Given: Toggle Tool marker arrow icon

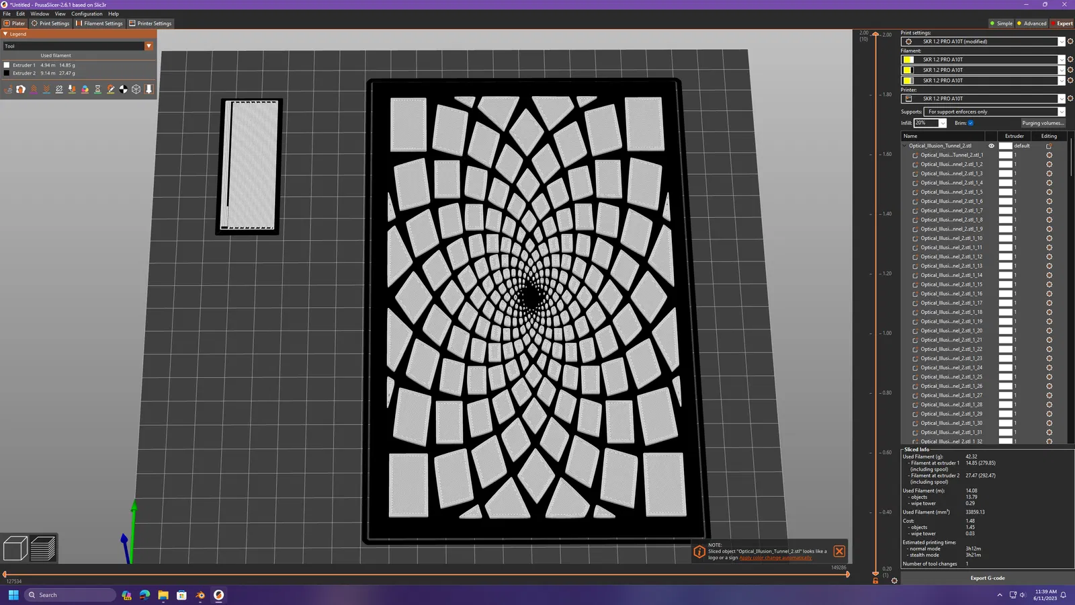Looking at the screenshot, I should coord(149,89).
